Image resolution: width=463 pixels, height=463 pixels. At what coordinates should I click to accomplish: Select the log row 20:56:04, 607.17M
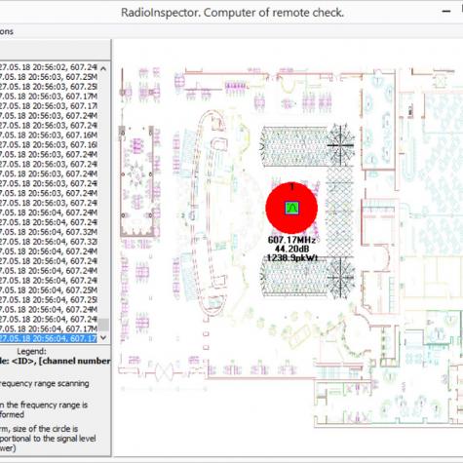49,328
